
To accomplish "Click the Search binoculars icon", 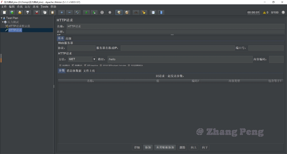I will tap(136, 13).
